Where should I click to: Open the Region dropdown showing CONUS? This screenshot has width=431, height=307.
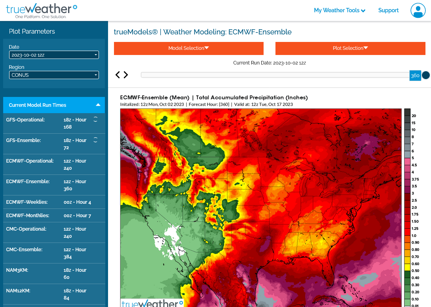pyautogui.click(x=54, y=75)
